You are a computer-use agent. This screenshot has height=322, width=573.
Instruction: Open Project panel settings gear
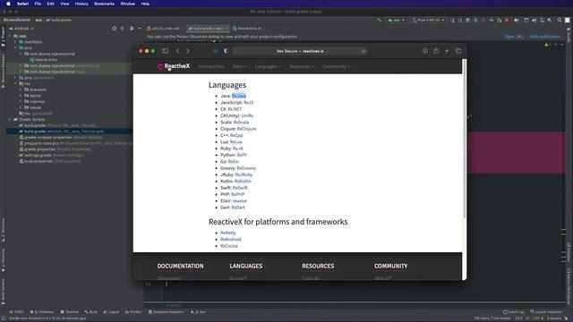click(x=132, y=28)
